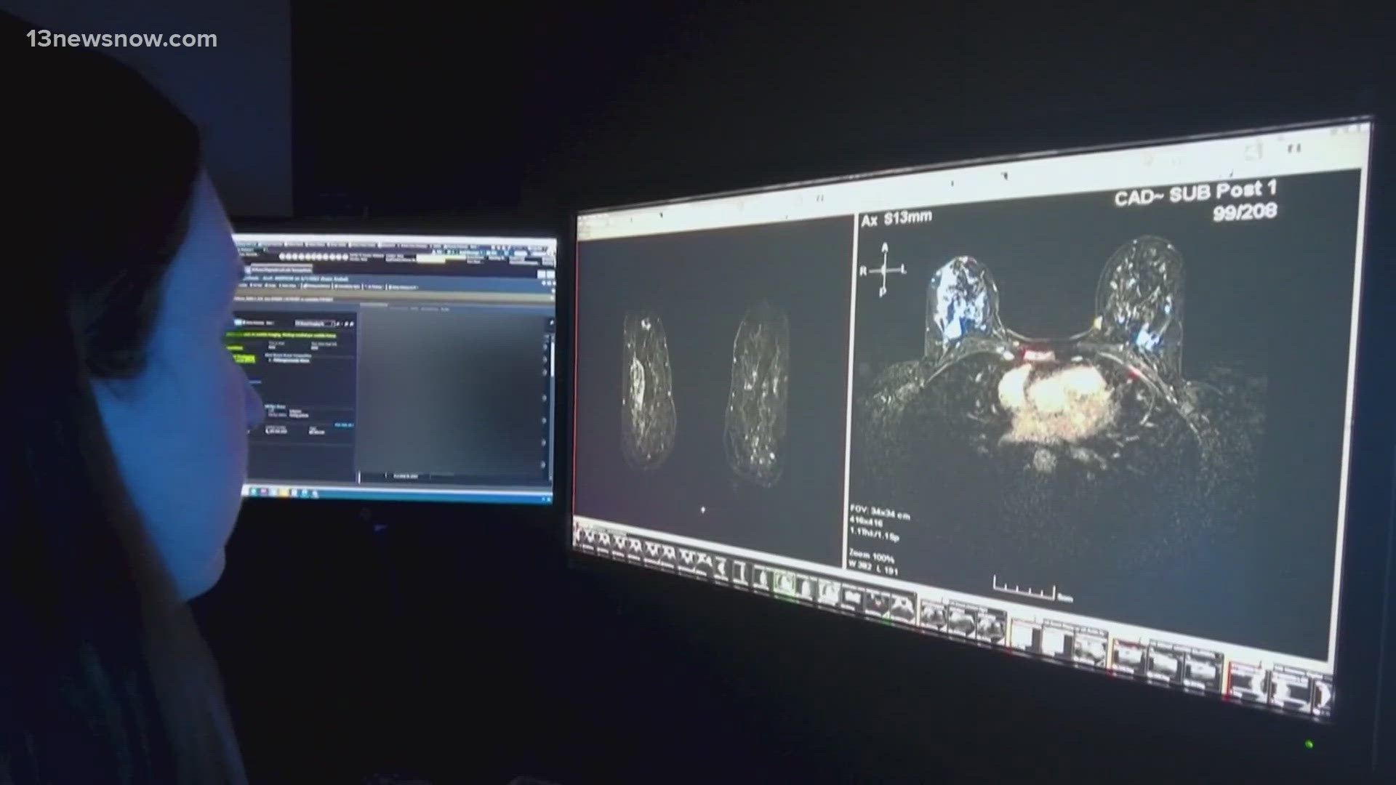
Task: Open the Windows Start button on left monitor
Action: (253, 492)
